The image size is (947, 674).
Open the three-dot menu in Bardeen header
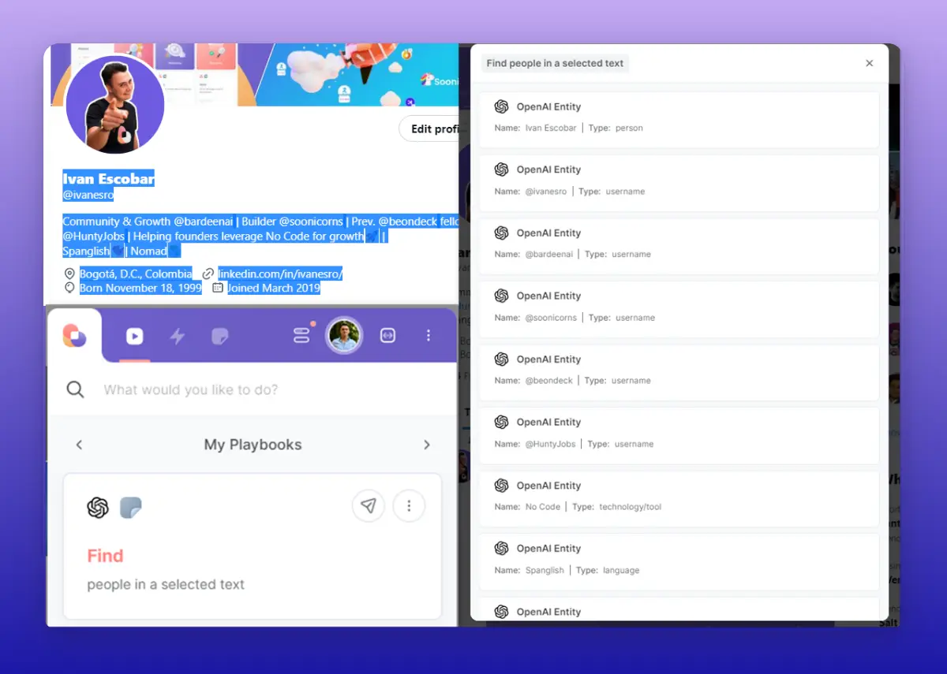point(429,336)
